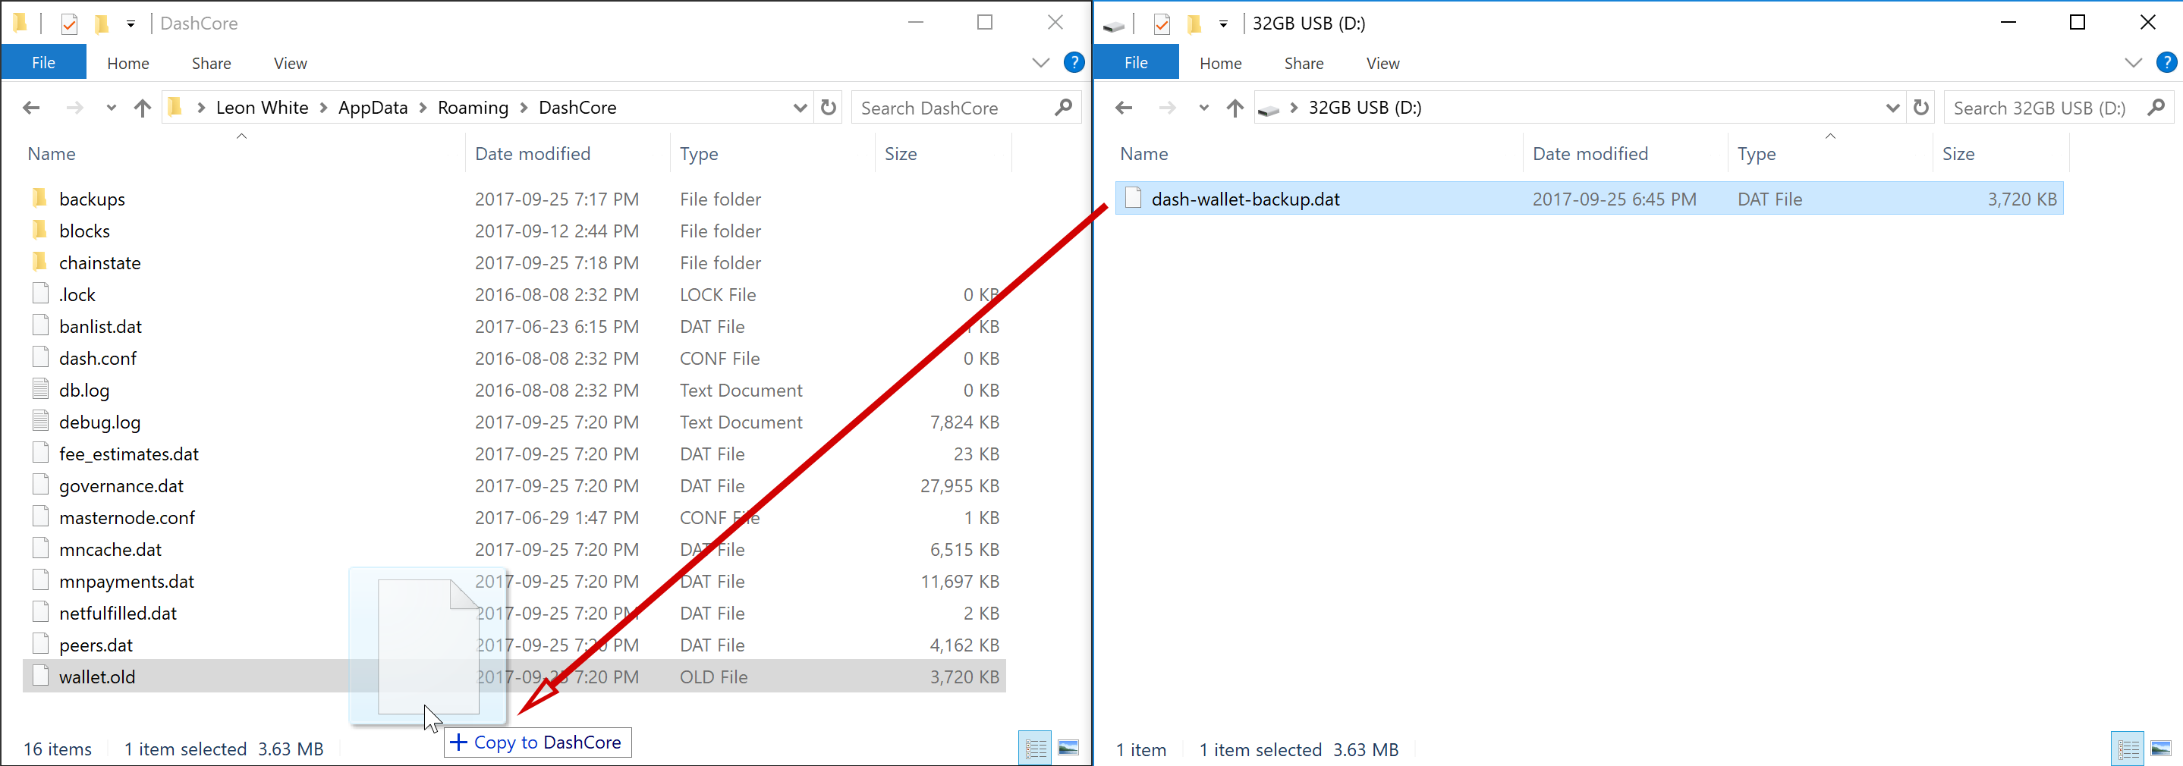Click the Search DashCore field
The height and width of the screenshot is (766, 2183).
point(949,108)
